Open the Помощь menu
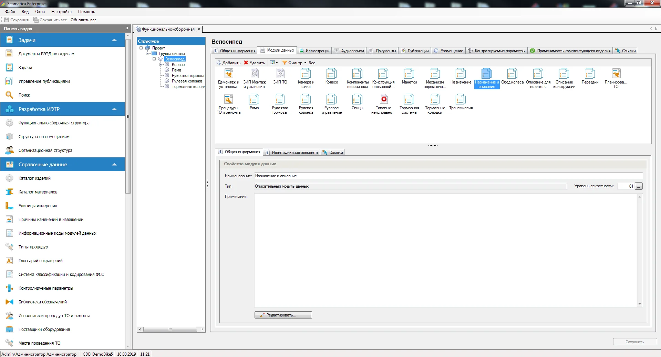Viewport: 661px width, 357px height. (x=86, y=12)
